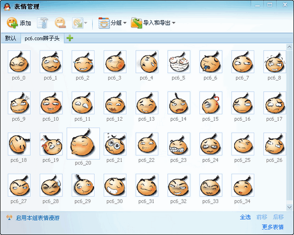This screenshot has height=235, width=294.
Task: Pick the pc6_34 emoticon thumbnail
Action: tap(243, 185)
